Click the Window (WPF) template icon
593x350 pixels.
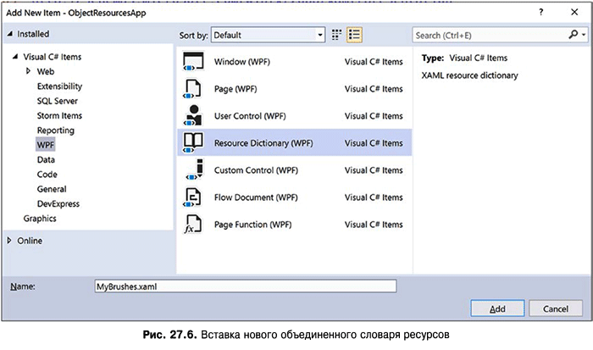pos(193,62)
